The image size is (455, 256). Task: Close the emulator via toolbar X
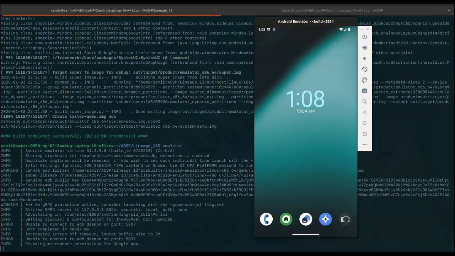(x=368, y=30)
